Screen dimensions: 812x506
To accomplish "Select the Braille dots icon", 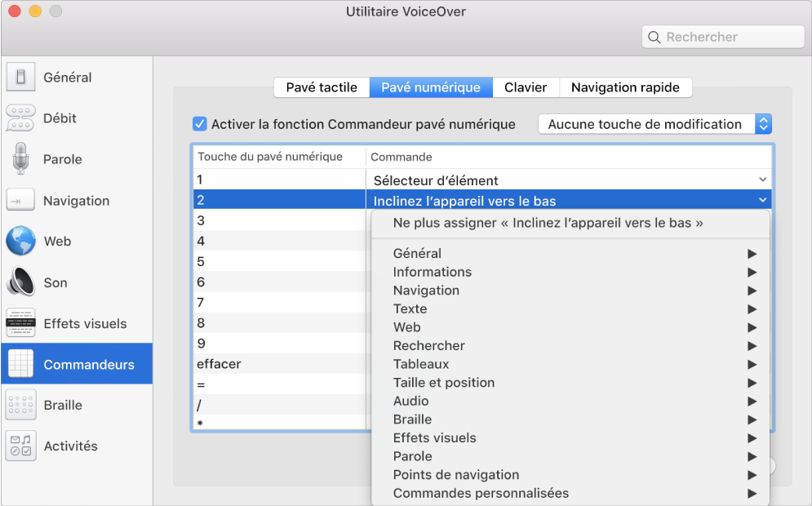I will pyautogui.click(x=20, y=405).
